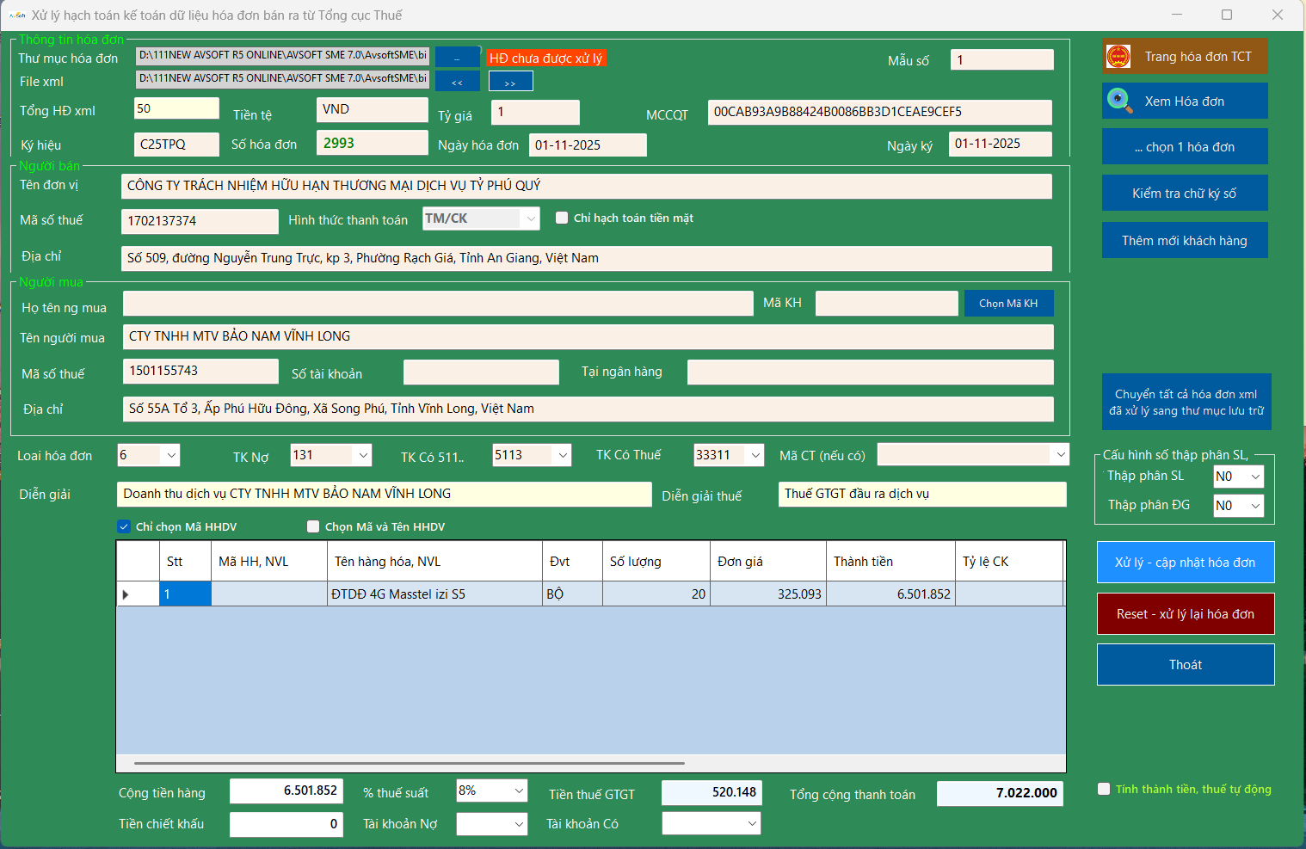Go to previous XML file with << button

pyautogui.click(x=457, y=82)
